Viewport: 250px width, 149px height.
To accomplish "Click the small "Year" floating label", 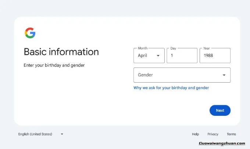I will point(207,48).
